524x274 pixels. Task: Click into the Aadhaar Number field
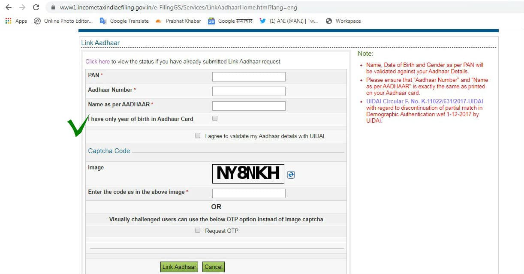pyautogui.click(x=249, y=91)
